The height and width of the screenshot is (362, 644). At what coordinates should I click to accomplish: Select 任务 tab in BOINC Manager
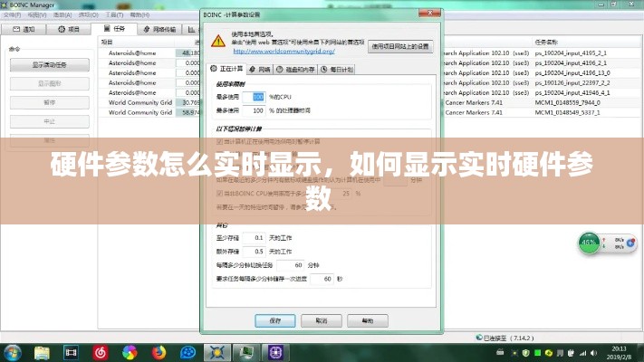click(x=114, y=28)
